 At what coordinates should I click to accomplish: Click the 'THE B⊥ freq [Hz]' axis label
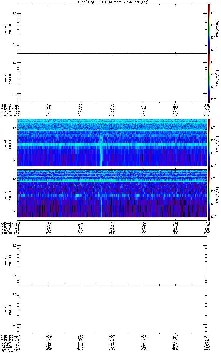(8, 260)
